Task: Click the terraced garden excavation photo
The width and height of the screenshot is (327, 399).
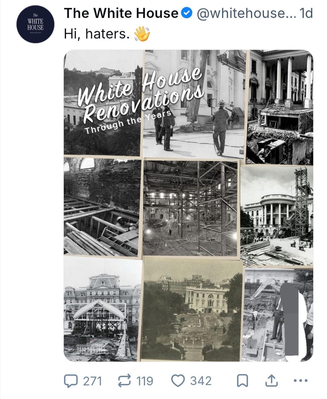Action: pyautogui.click(x=192, y=309)
